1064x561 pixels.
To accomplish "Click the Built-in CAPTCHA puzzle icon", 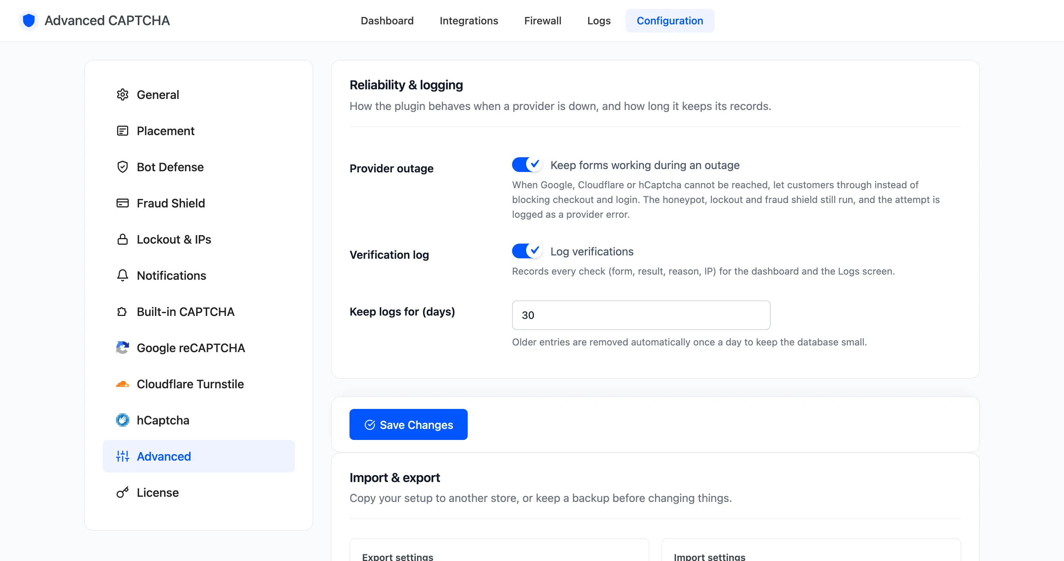I will coord(122,312).
